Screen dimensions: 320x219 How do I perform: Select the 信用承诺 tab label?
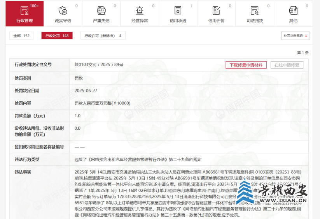tap(178, 21)
